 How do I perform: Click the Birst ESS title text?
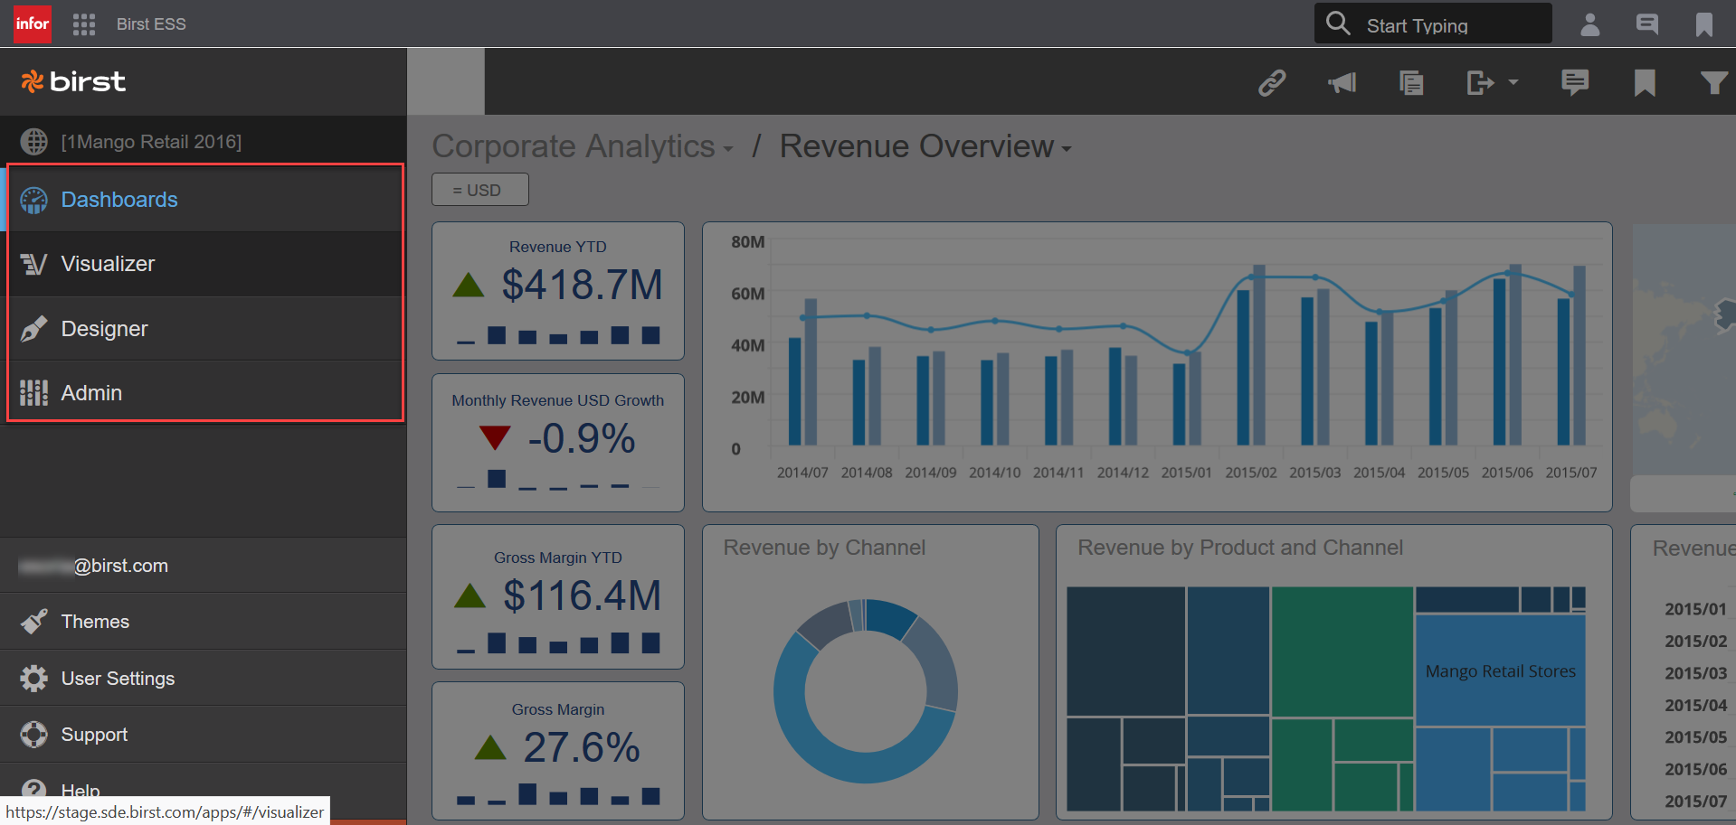point(151,24)
